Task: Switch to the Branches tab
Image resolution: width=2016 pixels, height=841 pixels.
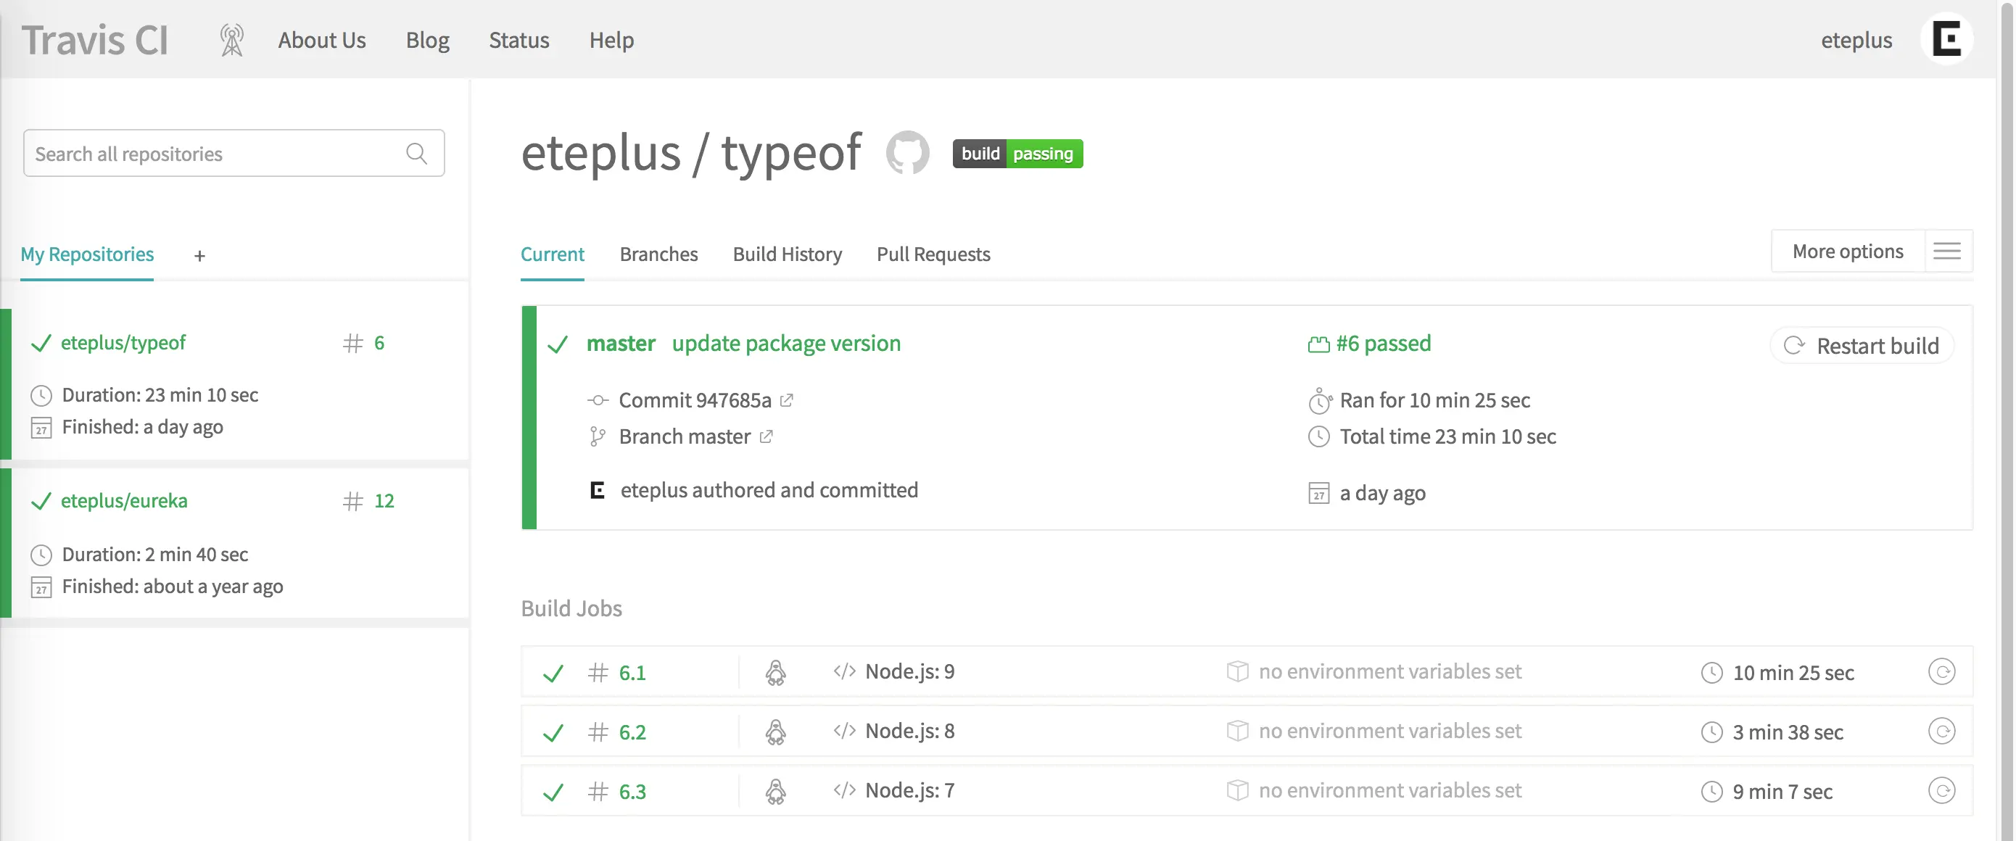Action: [658, 254]
